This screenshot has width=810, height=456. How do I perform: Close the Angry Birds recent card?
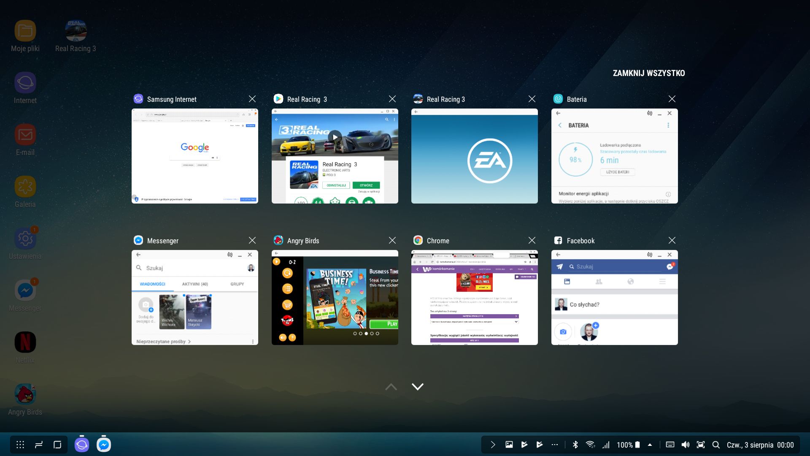point(392,240)
